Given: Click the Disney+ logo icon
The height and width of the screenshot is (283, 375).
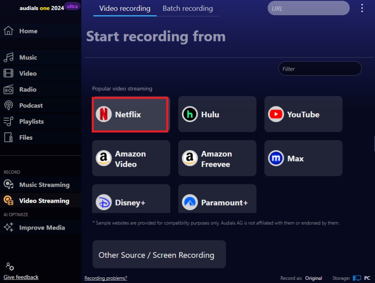Looking at the screenshot, I should point(104,202).
